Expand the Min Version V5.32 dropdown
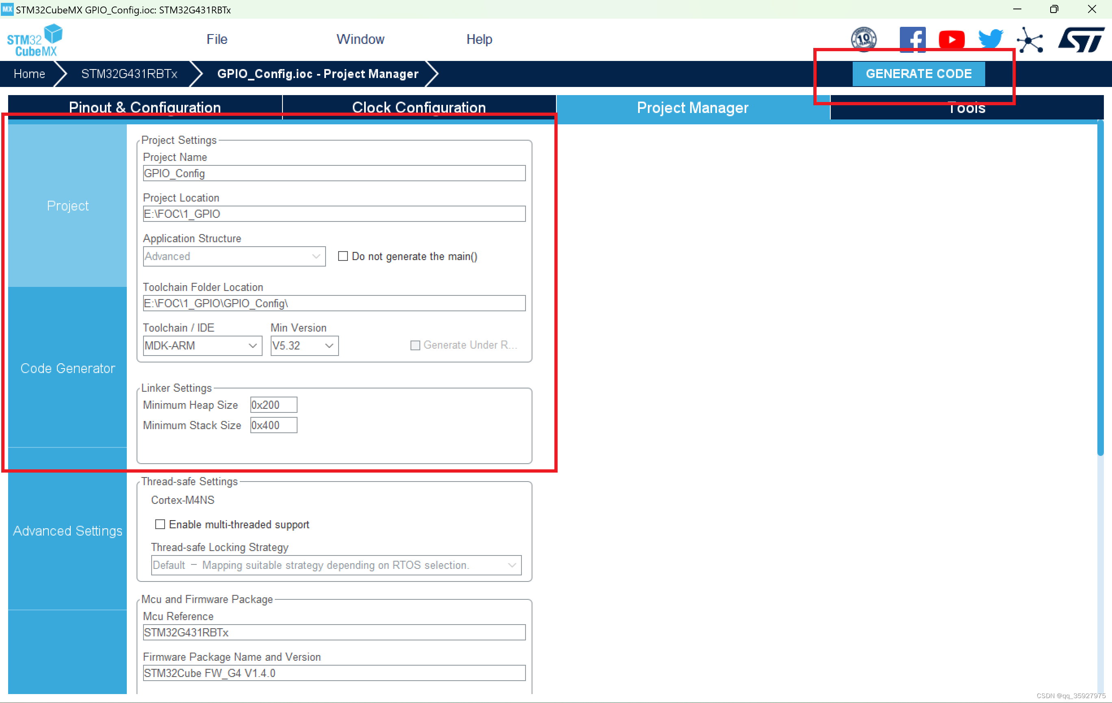The height and width of the screenshot is (703, 1112). point(304,346)
